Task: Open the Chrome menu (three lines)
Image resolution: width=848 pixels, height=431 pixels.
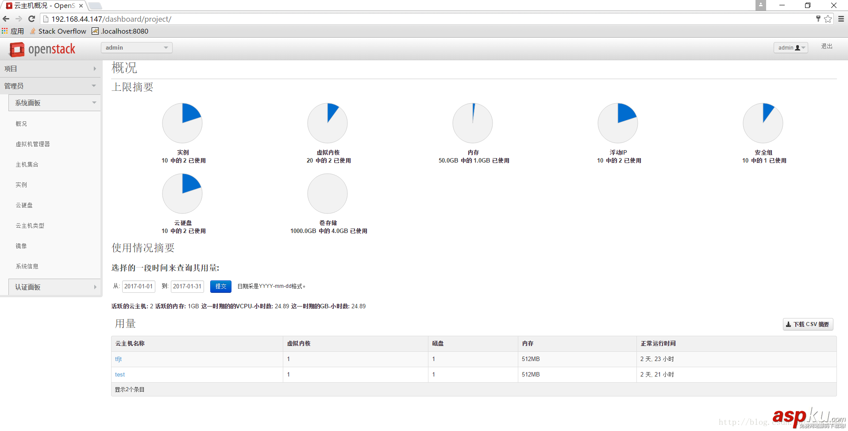Action: [x=841, y=19]
